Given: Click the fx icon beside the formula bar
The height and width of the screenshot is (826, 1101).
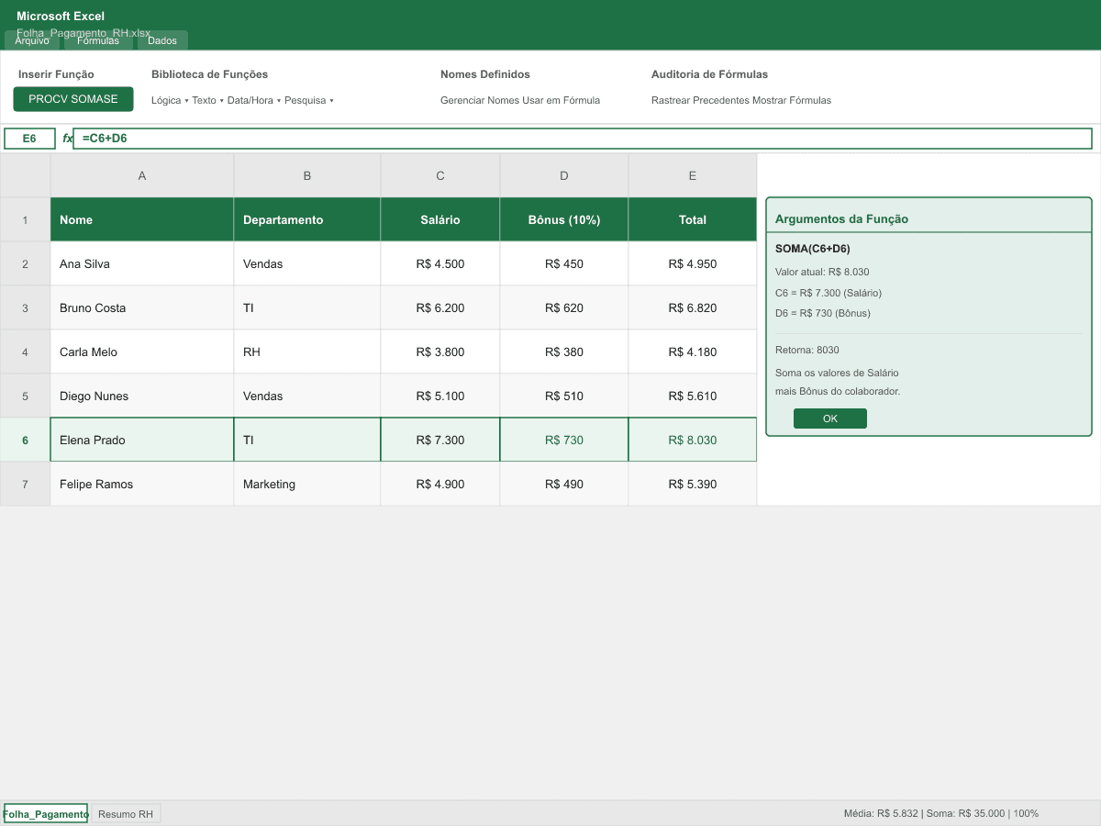Looking at the screenshot, I should pyautogui.click(x=65, y=138).
